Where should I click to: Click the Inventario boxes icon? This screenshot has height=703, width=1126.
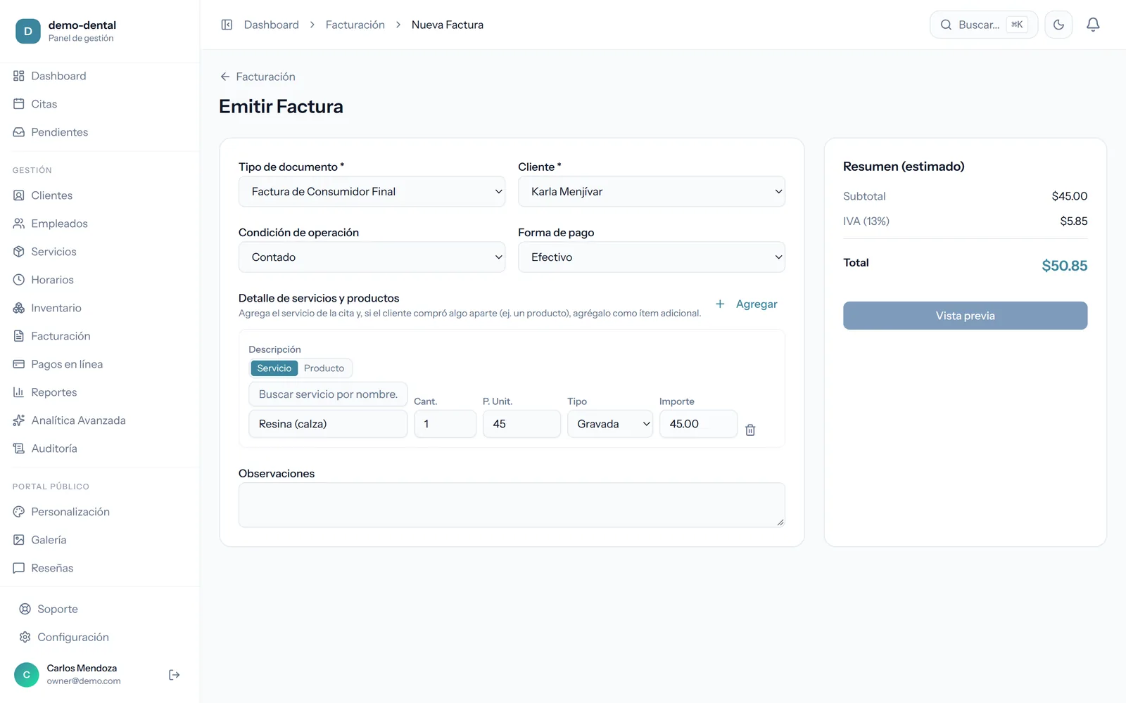click(x=19, y=308)
